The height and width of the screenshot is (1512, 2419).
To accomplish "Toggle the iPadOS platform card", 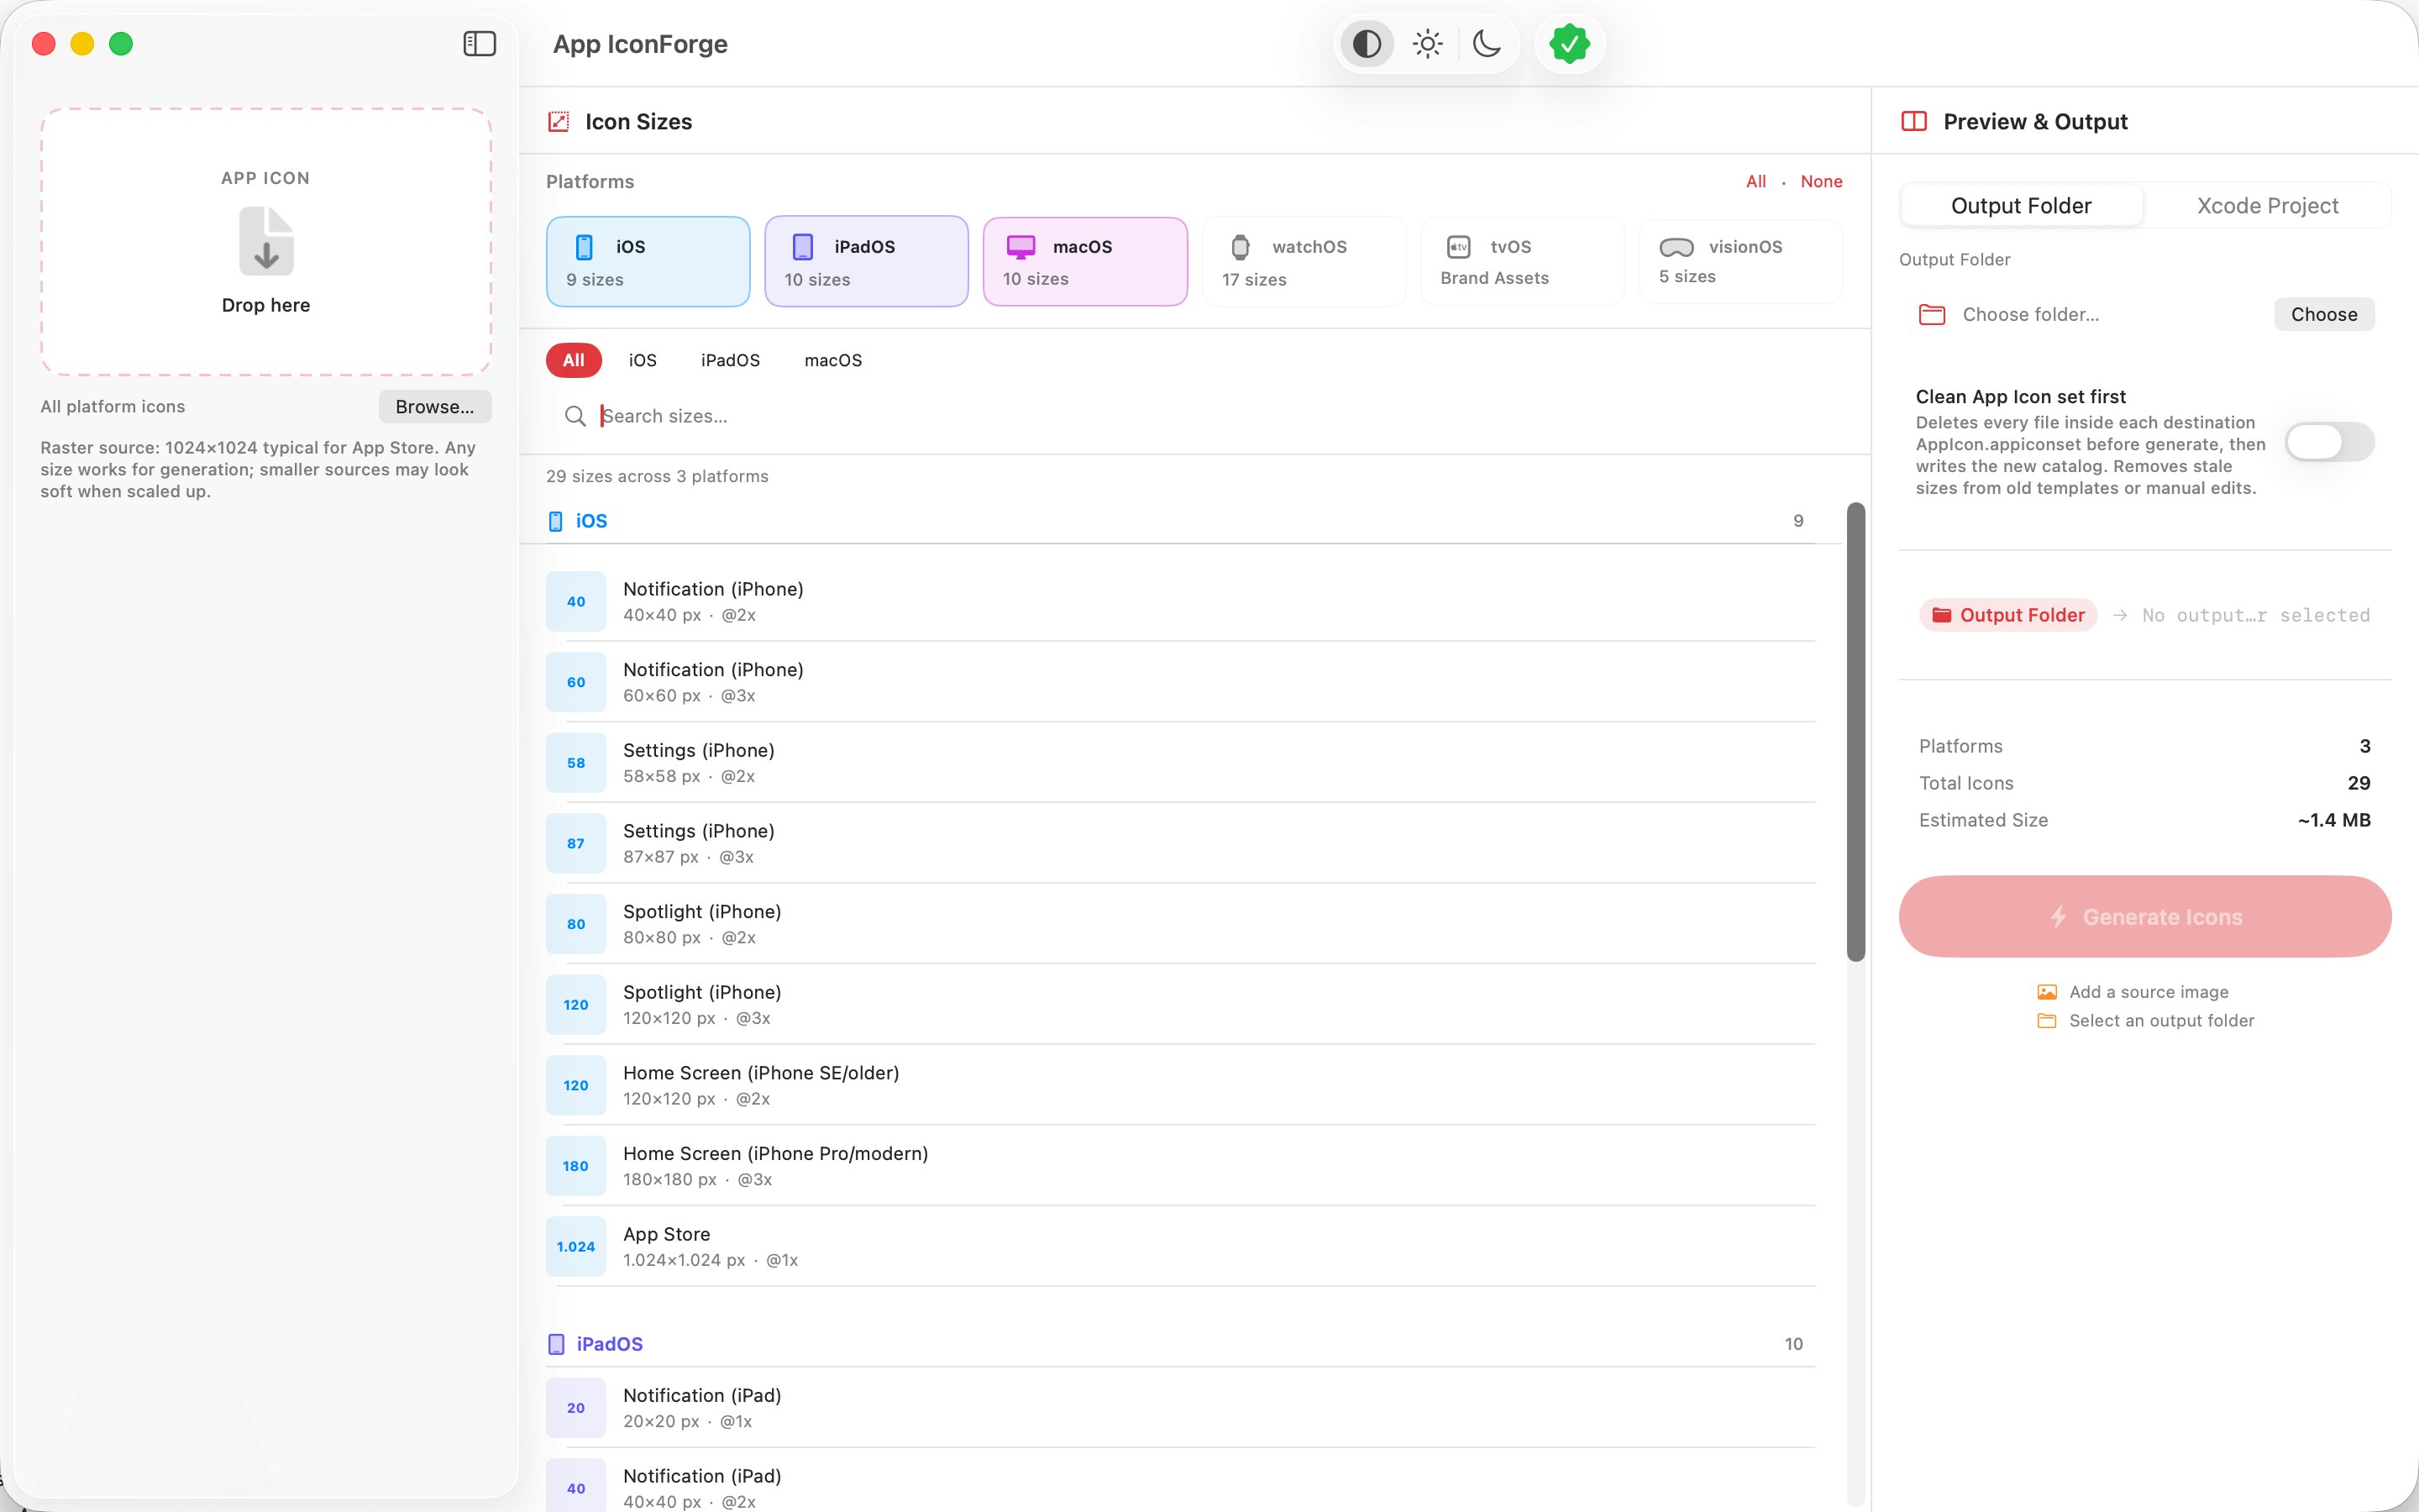I will [x=867, y=261].
